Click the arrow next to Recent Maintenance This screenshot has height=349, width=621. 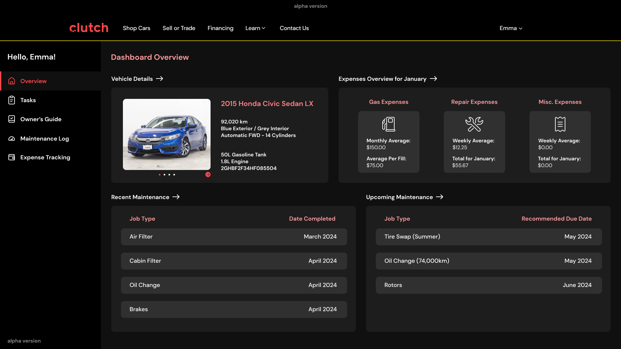[x=176, y=197]
